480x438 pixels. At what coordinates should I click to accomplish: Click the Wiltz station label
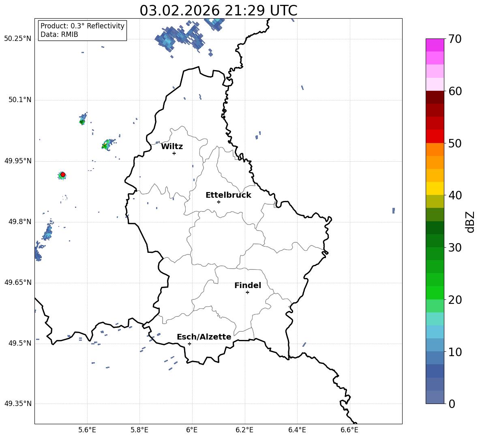172,147
